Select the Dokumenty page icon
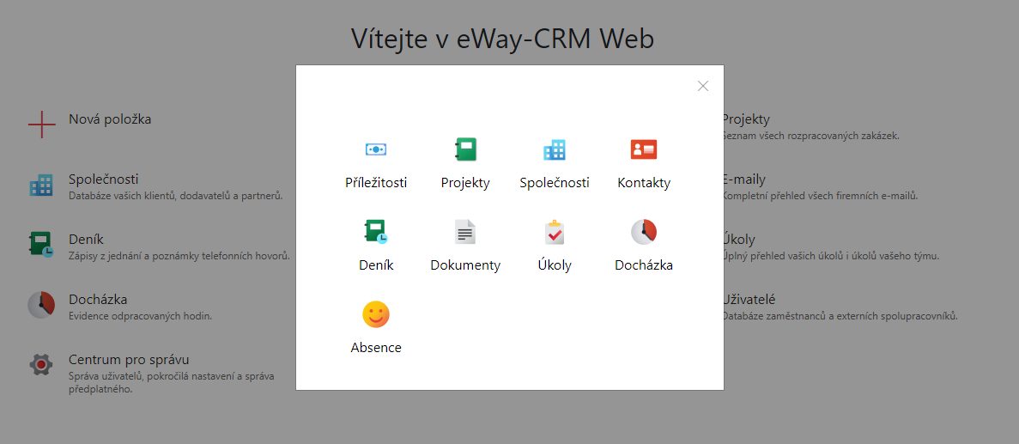 [465, 232]
